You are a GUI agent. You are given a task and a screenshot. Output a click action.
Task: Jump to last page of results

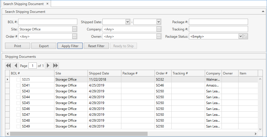[x=56, y=66]
